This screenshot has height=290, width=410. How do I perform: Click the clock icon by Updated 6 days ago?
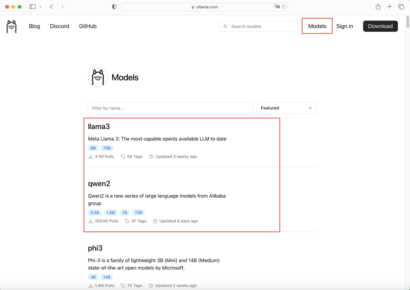[x=155, y=221]
